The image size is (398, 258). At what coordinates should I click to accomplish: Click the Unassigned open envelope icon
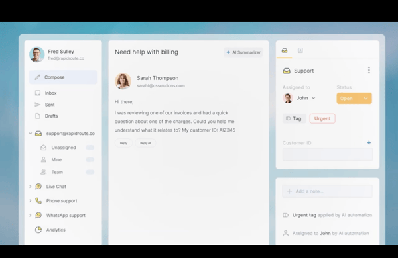[43, 148]
